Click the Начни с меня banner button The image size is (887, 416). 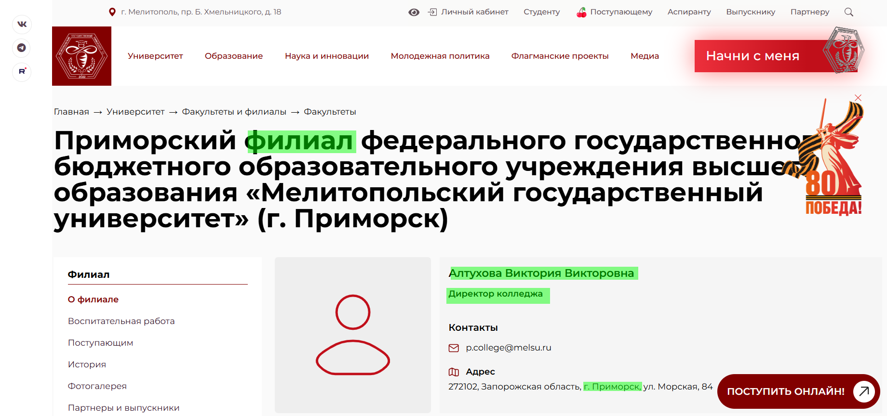776,56
